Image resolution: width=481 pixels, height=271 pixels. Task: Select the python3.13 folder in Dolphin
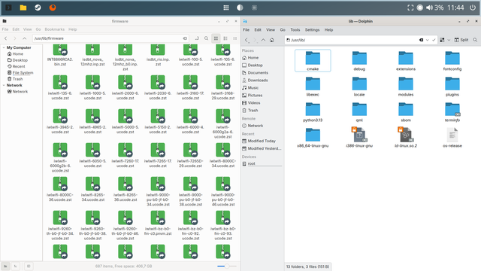pos(313,112)
